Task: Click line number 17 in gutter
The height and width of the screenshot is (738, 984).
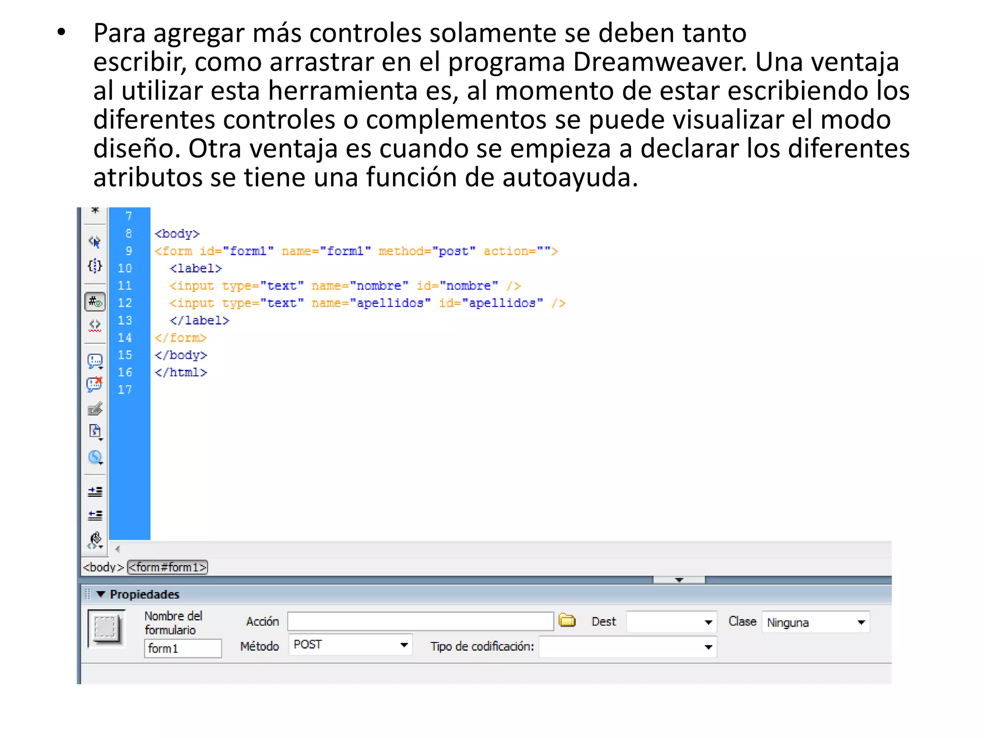Action: point(125,390)
